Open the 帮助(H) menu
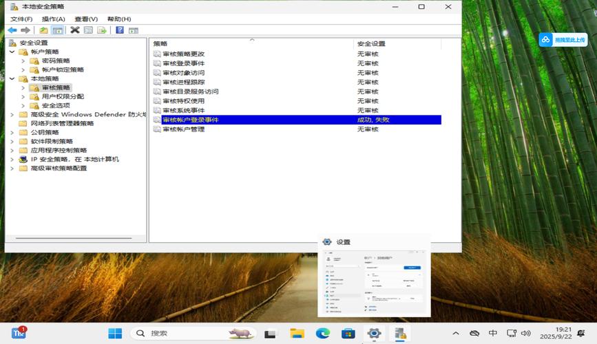Screen dimensions: 597x344 [119, 19]
